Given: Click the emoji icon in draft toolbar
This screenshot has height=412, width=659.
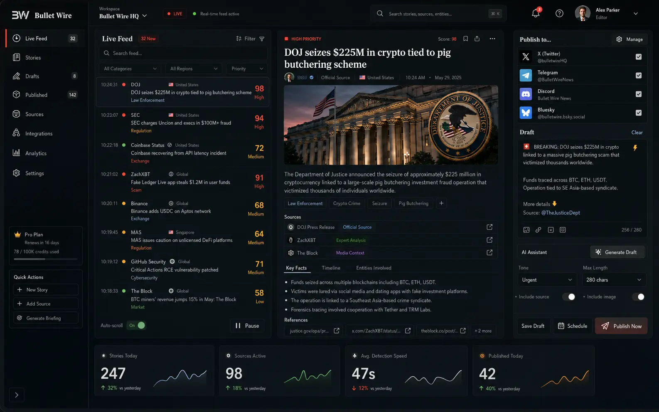Looking at the screenshot, I should pos(563,230).
